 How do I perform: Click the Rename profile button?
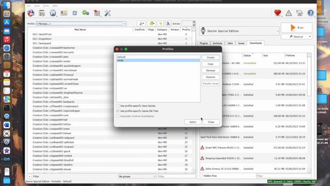(x=210, y=77)
